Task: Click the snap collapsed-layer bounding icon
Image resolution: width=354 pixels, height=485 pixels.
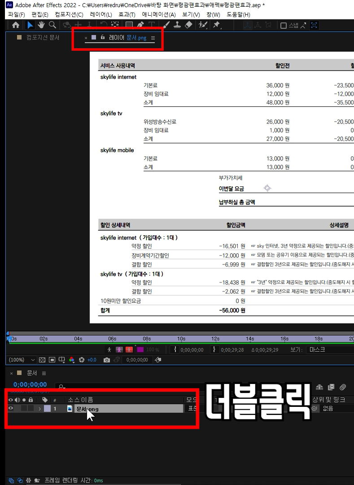Action: [x=314, y=25]
